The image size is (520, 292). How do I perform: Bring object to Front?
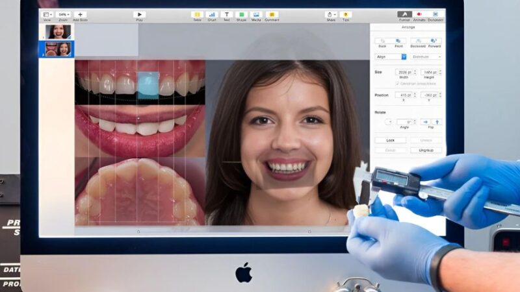click(398, 41)
